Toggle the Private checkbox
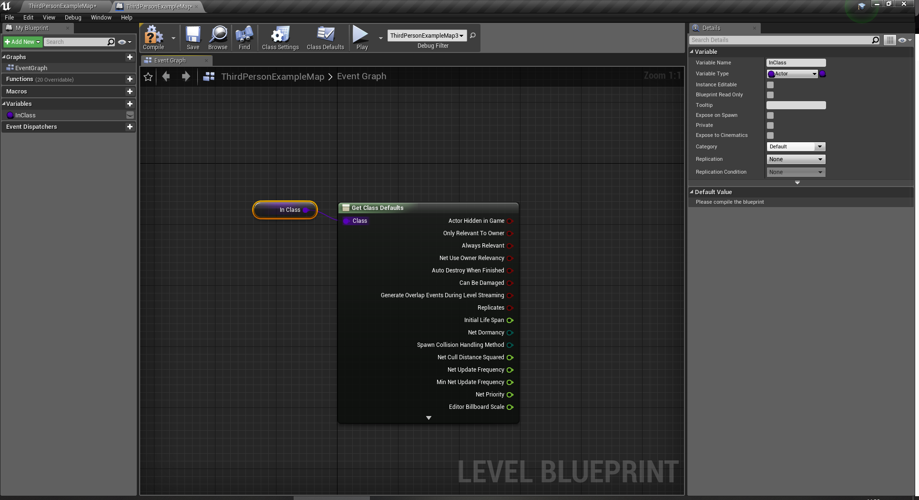 point(770,125)
